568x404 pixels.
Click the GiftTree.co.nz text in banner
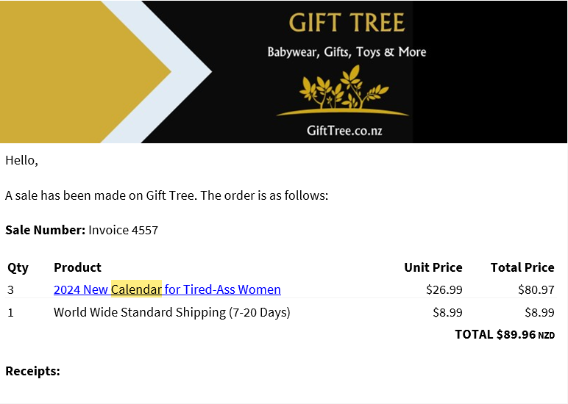pos(344,131)
